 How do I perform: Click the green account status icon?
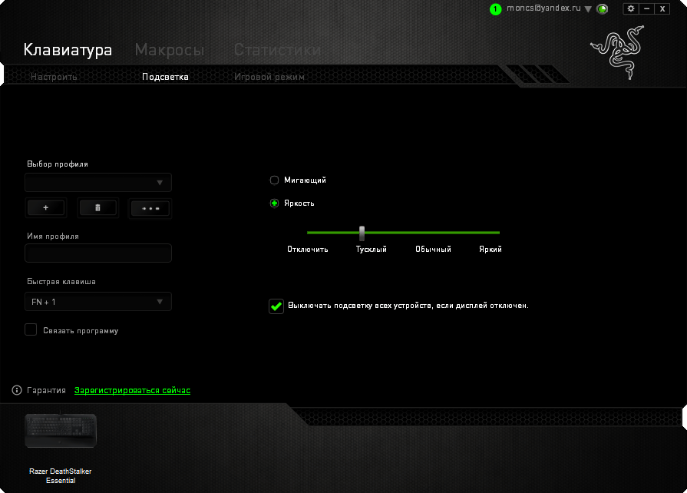coord(603,8)
